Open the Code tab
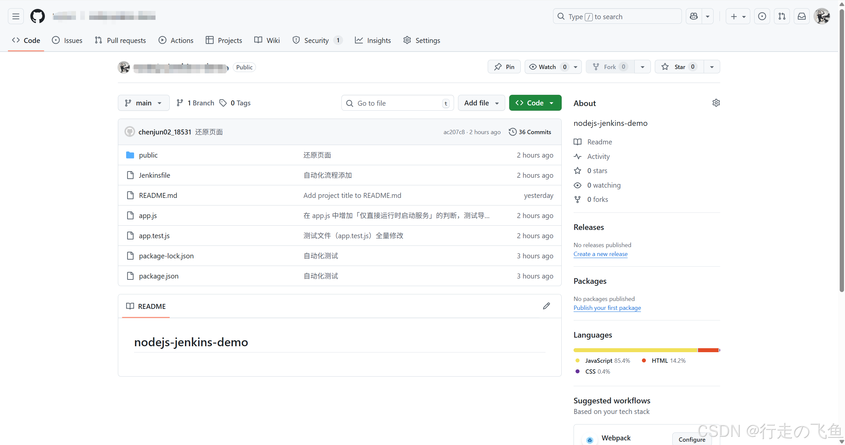Screen dimensions: 845x445 pyautogui.click(x=26, y=40)
